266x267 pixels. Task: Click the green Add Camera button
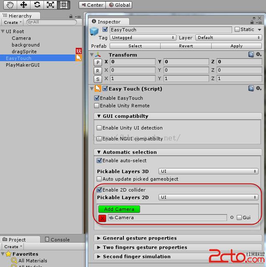[x=119, y=209]
